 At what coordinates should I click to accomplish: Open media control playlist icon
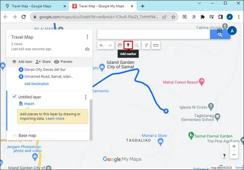211,17
